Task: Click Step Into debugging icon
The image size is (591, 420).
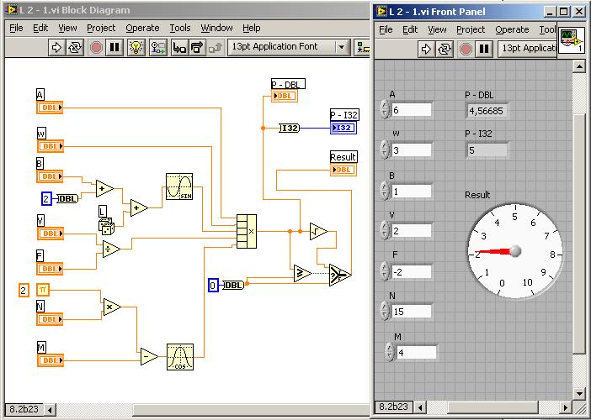Action: pos(179,47)
